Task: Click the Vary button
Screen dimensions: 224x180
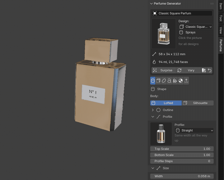Action: click(x=189, y=70)
